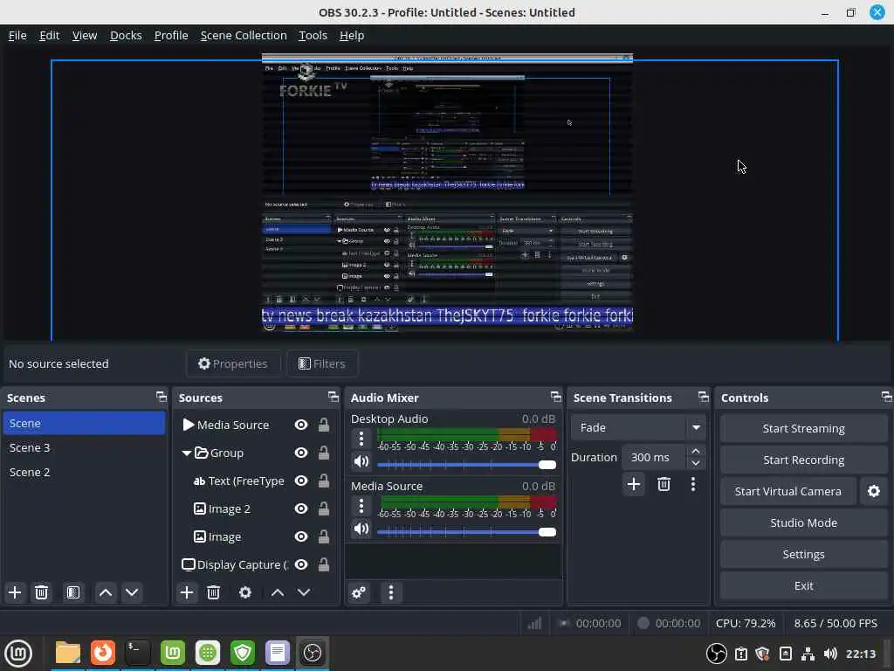Undock the Sources panel

(334, 398)
